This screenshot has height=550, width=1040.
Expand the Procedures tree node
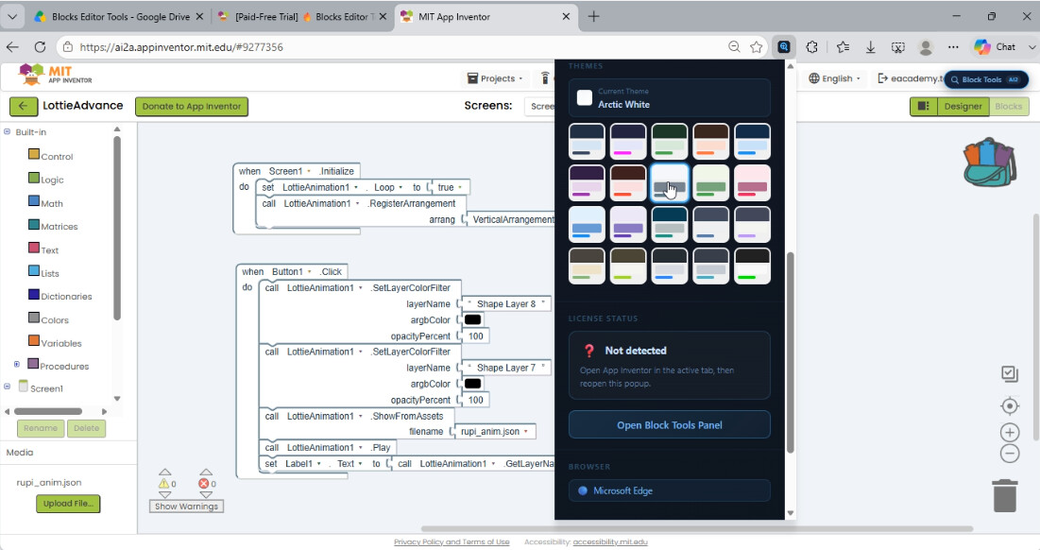(x=17, y=364)
